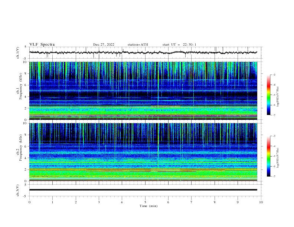Screen dimensions: 294x227
Task: Click the ch.3 flat voltage trace
Action: [143, 190]
